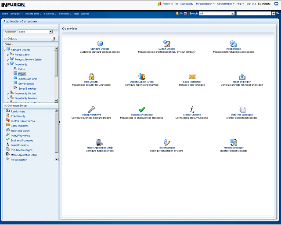Viewport: 281px width, 225px height.
Task: Open the Standard Objects overview icon
Action: (100, 44)
